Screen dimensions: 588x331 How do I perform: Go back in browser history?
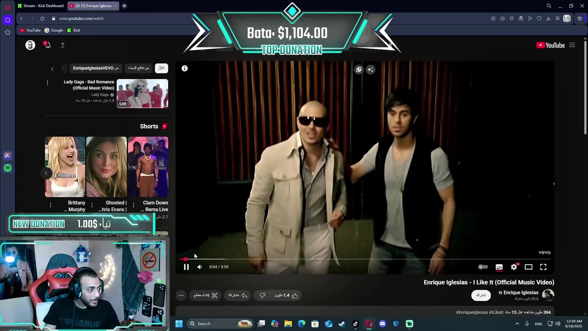21,18
